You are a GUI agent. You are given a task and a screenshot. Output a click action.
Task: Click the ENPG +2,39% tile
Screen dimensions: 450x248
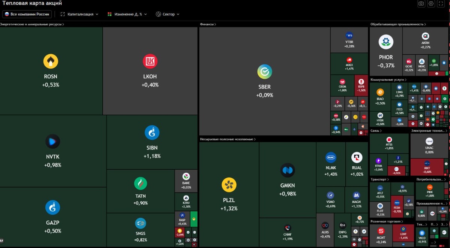[x=342, y=230]
